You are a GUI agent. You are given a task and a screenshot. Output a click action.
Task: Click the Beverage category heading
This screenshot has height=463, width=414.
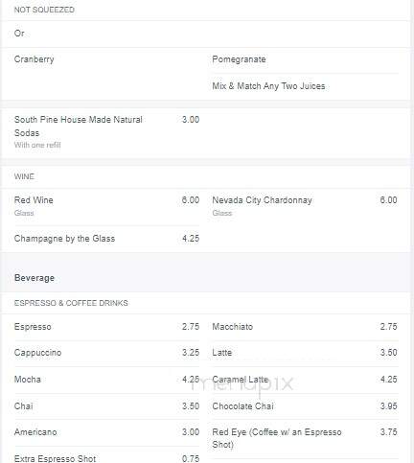click(34, 278)
